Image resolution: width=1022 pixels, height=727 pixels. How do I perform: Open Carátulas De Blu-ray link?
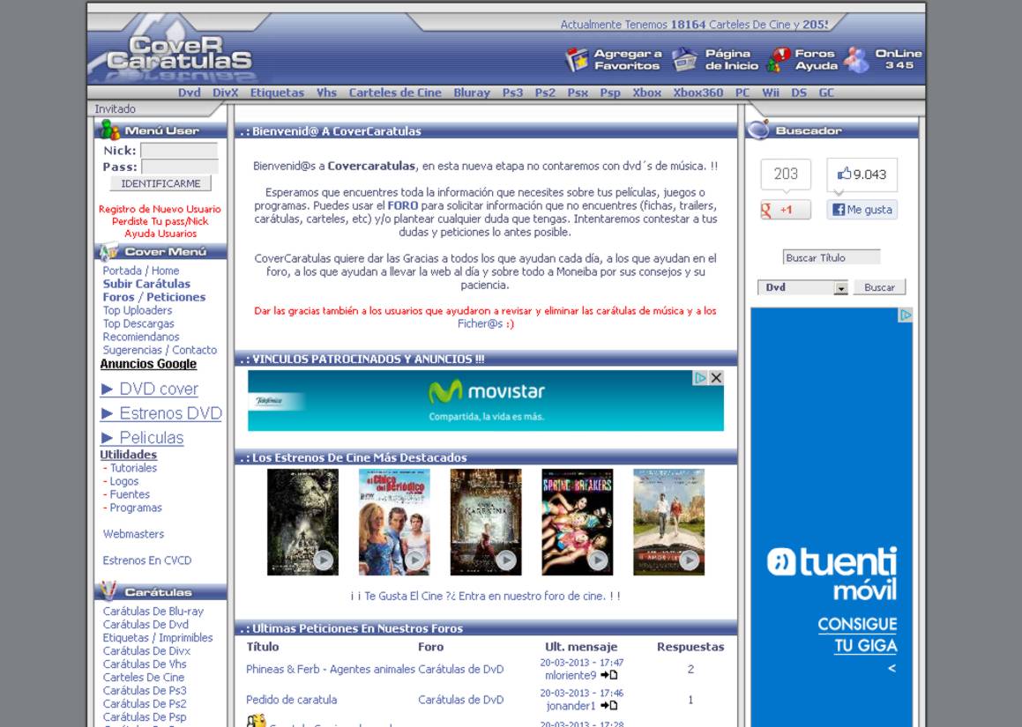click(x=153, y=611)
